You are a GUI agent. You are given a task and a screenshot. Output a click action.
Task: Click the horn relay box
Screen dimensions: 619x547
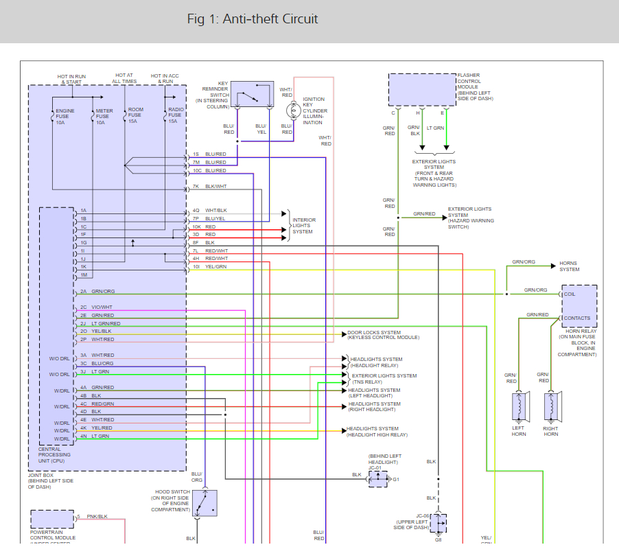click(579, 306)
